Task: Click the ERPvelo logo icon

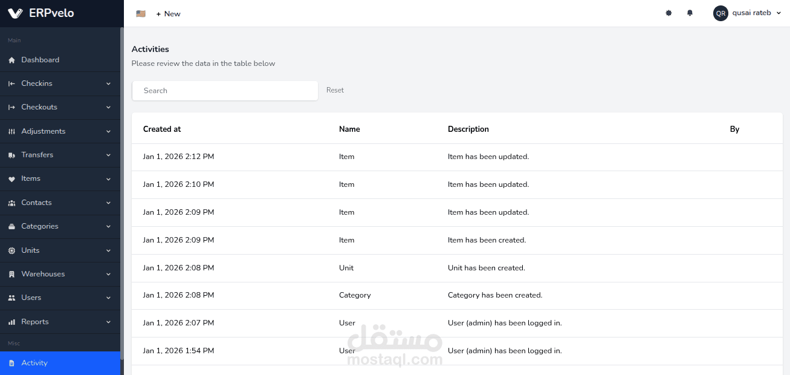Action: [15, 13]
